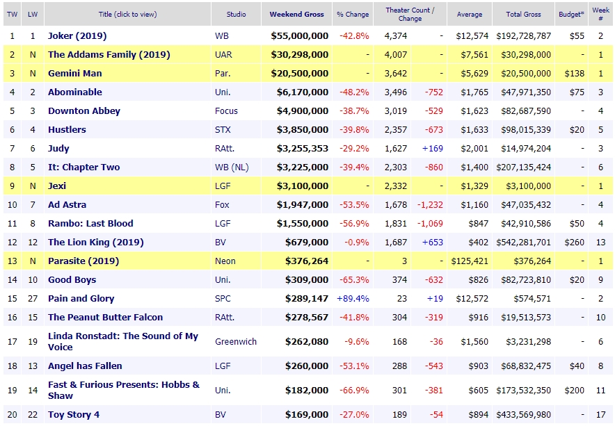This screenshot has height=426, width=615.
Task: Open the Judy title link
Action: pyautogui.click(x=58, y=149)
